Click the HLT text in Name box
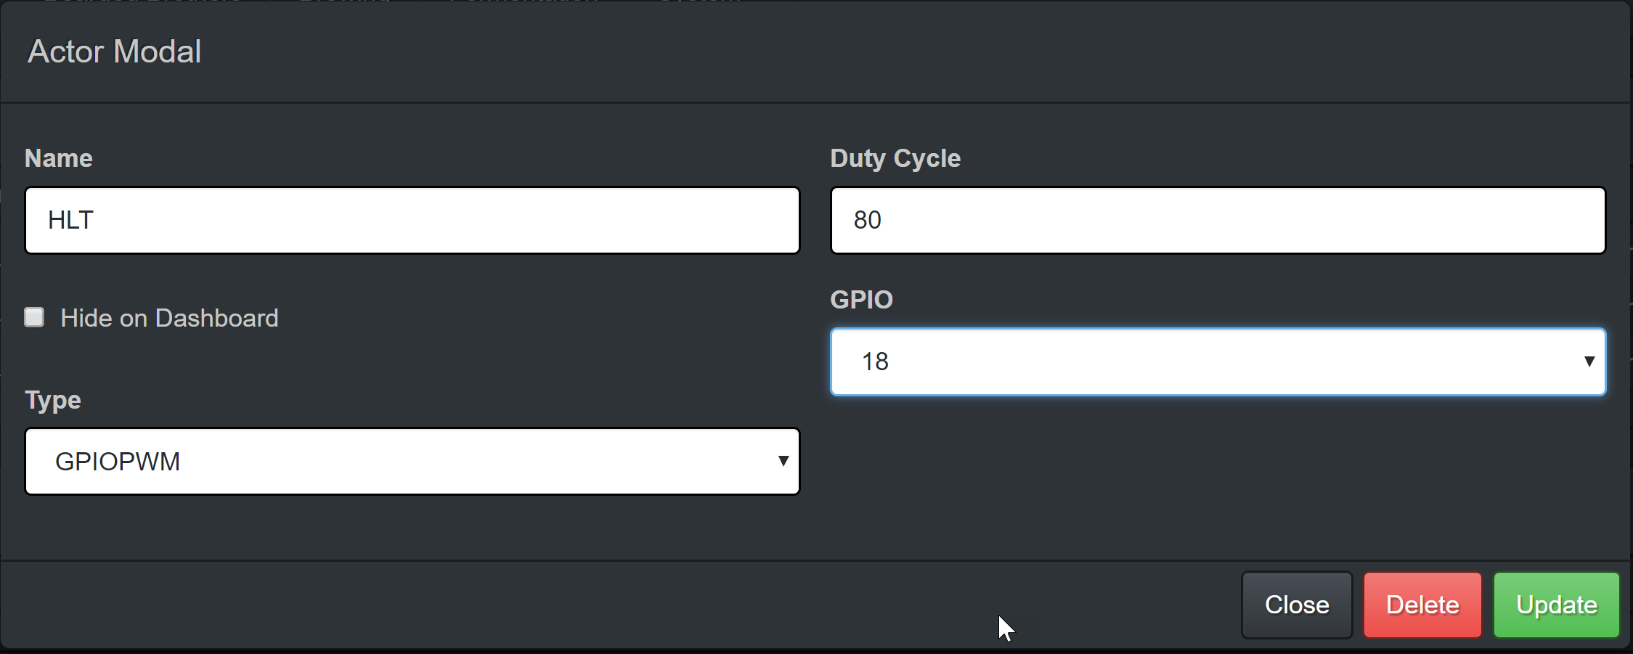This screenshot has width=1633, height=654. click(70, 220)
